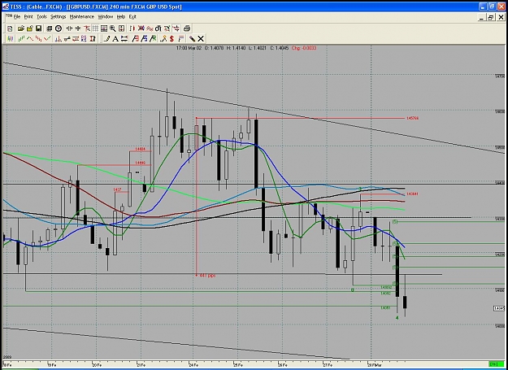Open the Maintenance menu
This screenshot has height=370, width=508.
[x=82, y=17]
